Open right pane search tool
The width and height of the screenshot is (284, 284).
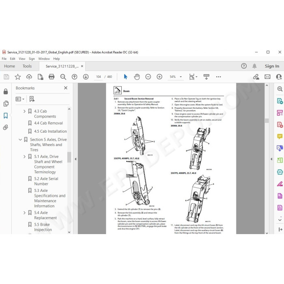280,89
